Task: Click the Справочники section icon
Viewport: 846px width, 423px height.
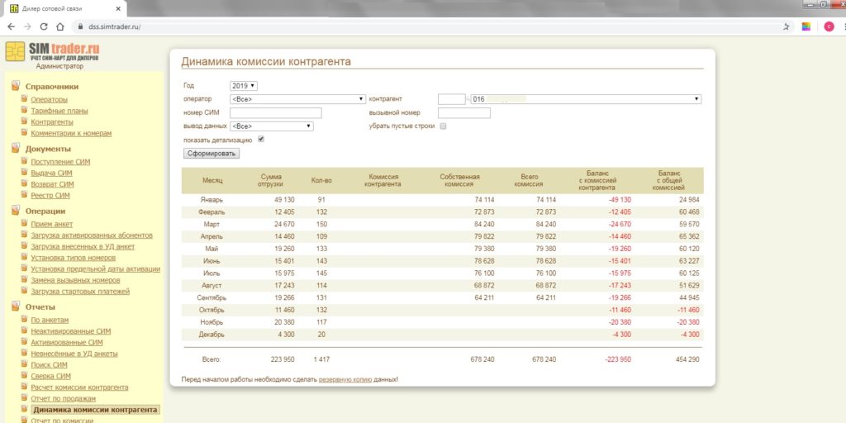Action: tap(16, 86)
